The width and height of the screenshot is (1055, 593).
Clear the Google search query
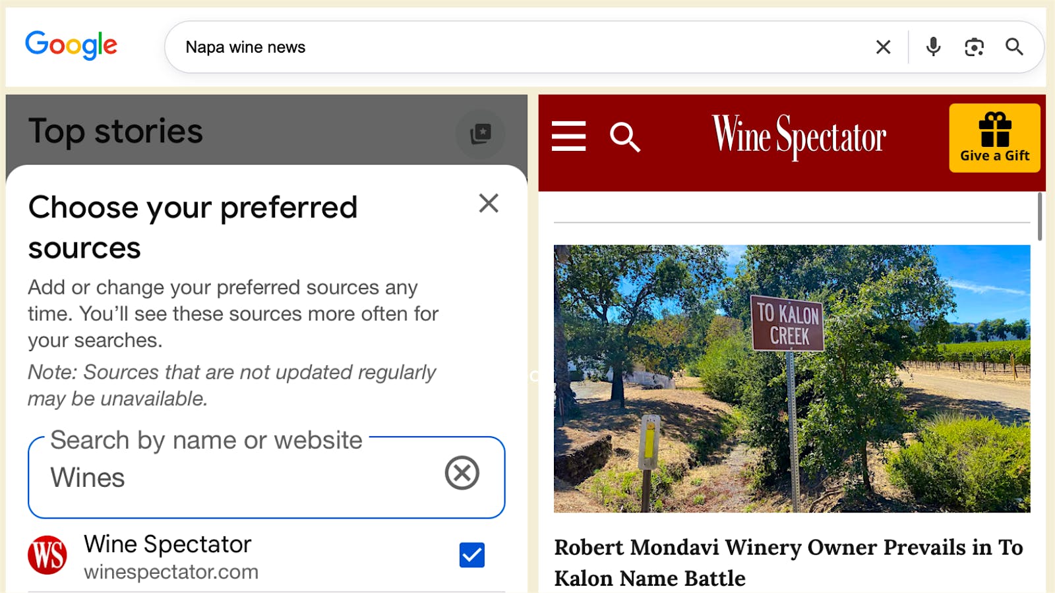pyautogui.click(x=883, y=47)
